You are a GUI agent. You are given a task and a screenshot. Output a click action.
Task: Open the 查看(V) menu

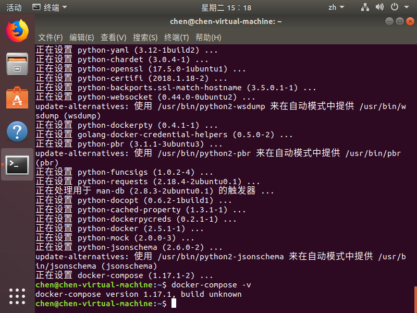113,38
